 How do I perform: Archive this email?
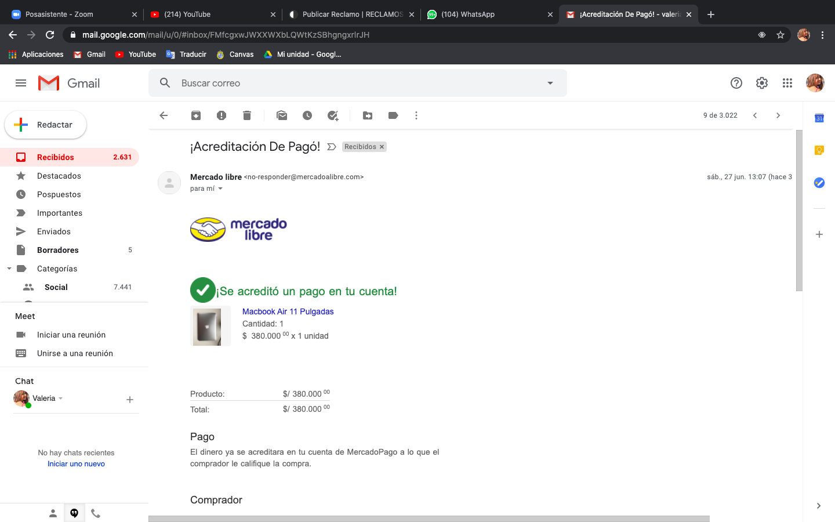click(196, 115)
